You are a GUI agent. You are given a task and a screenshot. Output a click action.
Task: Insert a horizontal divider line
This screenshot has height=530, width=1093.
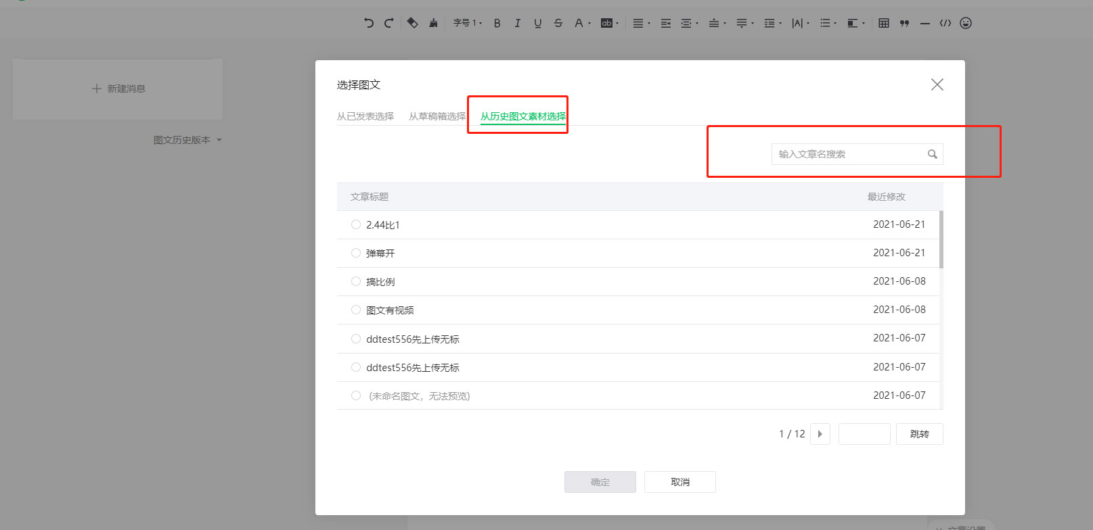(x=925, y=23)
